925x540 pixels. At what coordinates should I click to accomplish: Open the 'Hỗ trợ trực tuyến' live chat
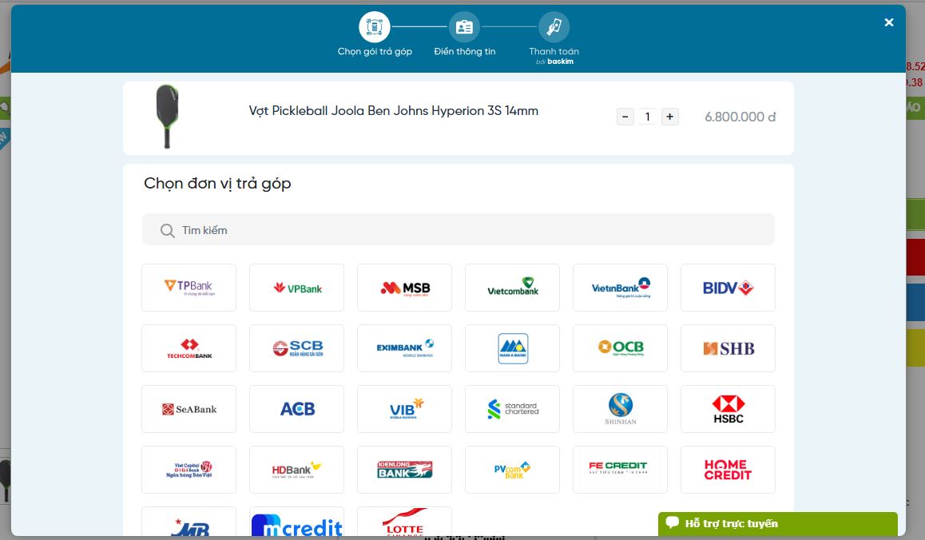pos(778,523)
